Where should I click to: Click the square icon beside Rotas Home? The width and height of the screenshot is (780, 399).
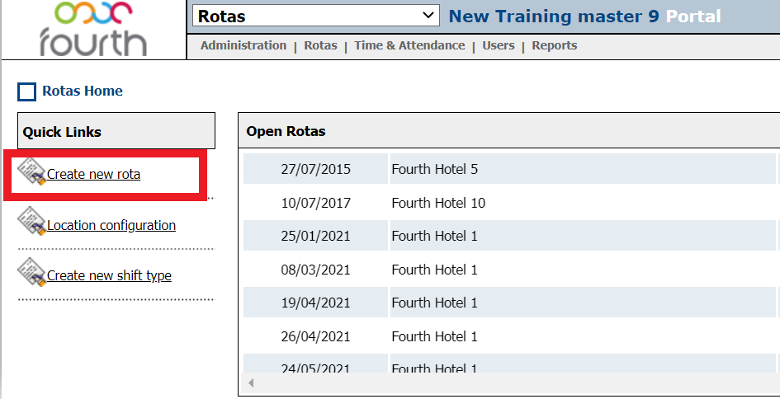tap(27, 92)
